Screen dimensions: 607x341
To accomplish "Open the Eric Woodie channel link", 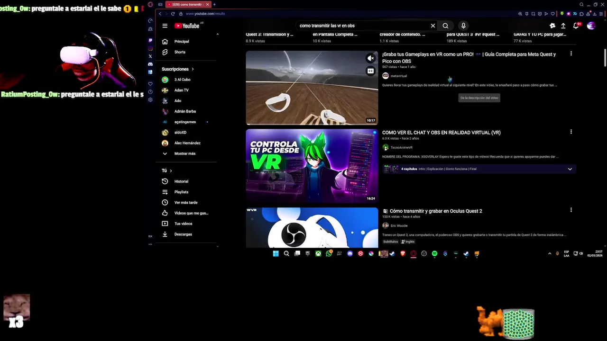I will pyautogui.click(x=399, y=226).
